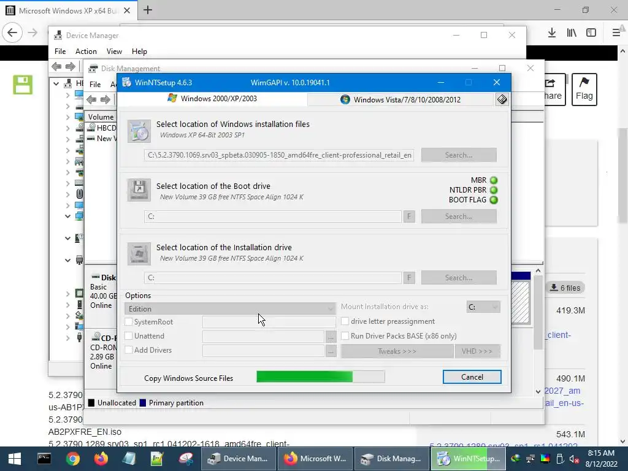Click the Disk Management toolbar back arrow
This screenshot has height=471, width=628.
[91, 99]
